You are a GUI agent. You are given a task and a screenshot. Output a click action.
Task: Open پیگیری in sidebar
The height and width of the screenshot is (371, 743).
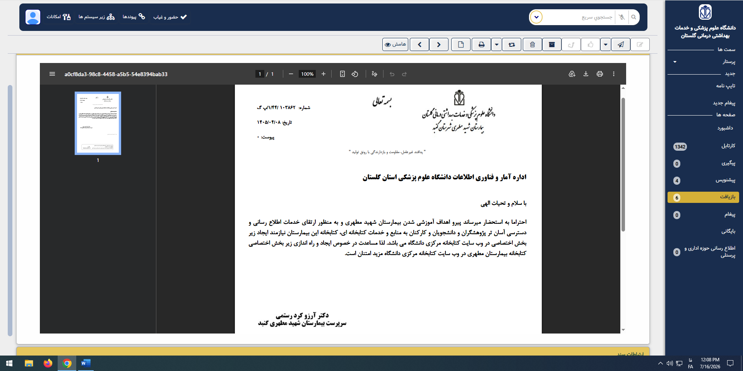tap(704, 163)
